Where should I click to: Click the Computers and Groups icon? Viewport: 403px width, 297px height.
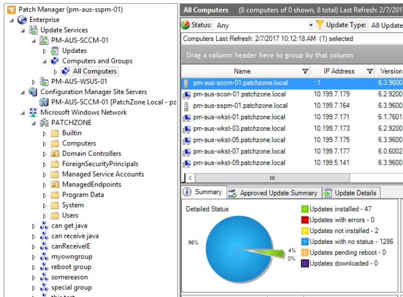[55, 61]
